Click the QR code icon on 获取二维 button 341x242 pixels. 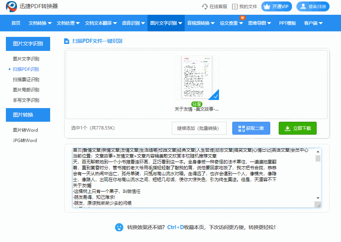[241, 128]
